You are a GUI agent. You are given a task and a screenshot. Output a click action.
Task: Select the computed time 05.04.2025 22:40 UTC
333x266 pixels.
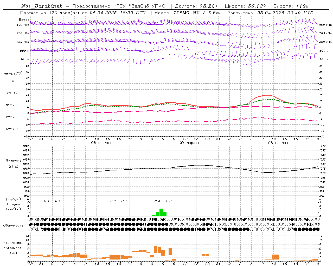(285, 13)
